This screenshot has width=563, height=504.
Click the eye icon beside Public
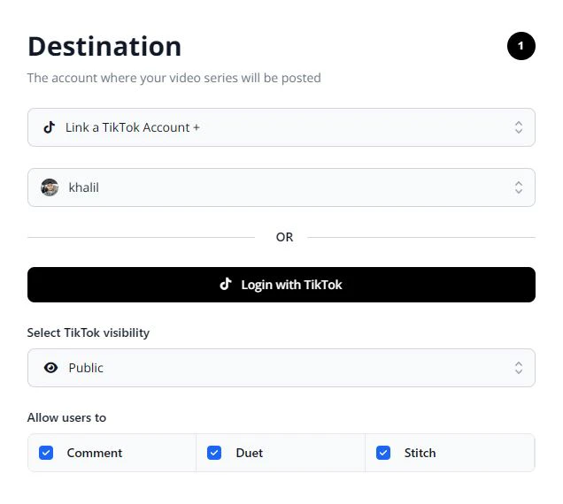point(50,368)
